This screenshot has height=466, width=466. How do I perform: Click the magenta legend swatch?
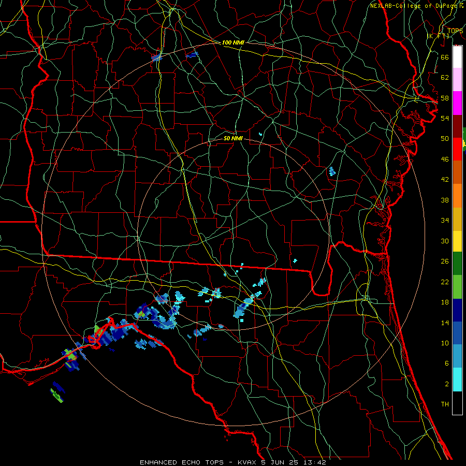pos(457,103)
